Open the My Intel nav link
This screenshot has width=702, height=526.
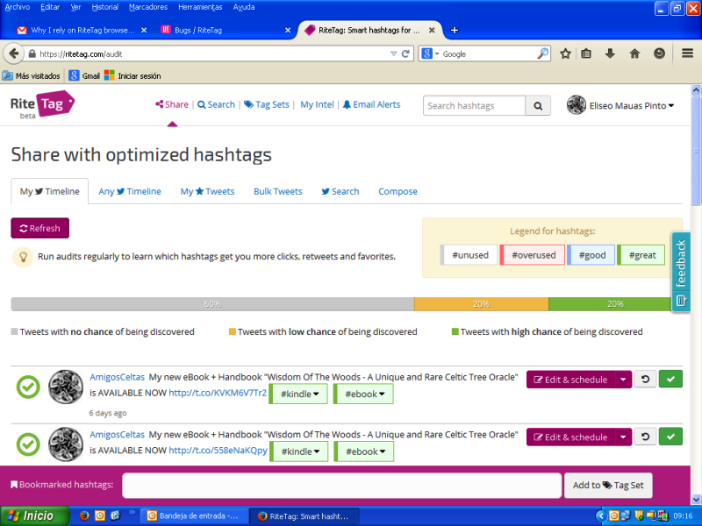tap(317, 104)
